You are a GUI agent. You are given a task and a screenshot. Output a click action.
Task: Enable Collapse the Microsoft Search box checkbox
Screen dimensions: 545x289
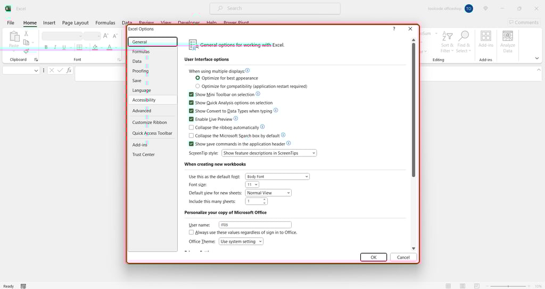pyautogui.click(x=191, y=136)
